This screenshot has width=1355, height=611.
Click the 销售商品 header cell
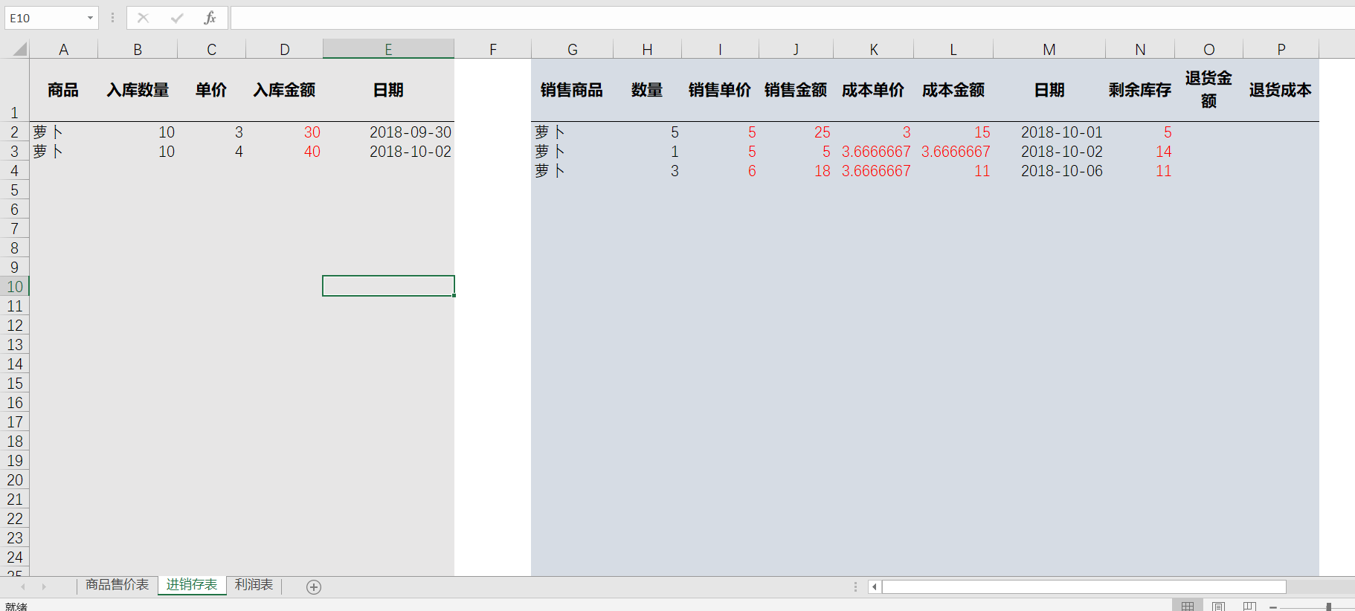pos(573,90)
